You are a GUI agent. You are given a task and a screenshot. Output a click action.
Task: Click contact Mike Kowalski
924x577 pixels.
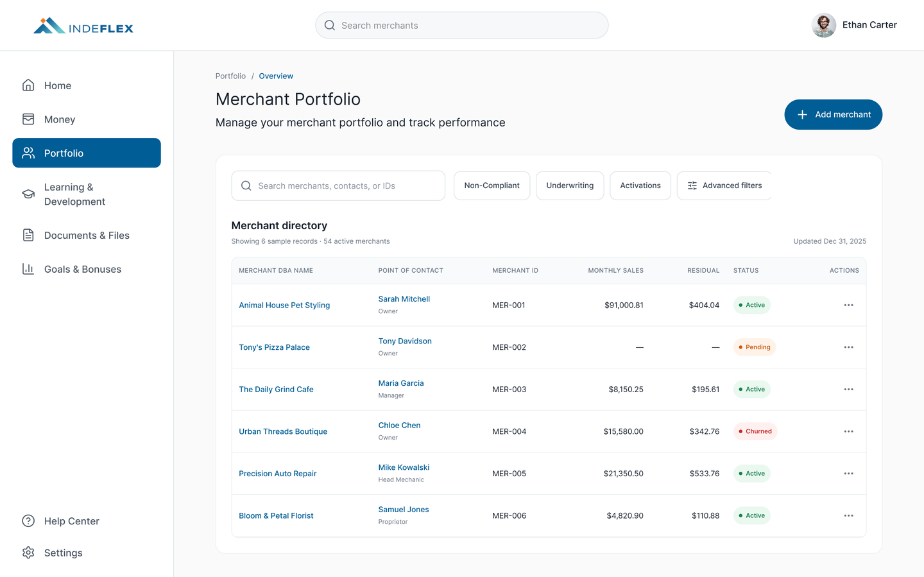404,467
